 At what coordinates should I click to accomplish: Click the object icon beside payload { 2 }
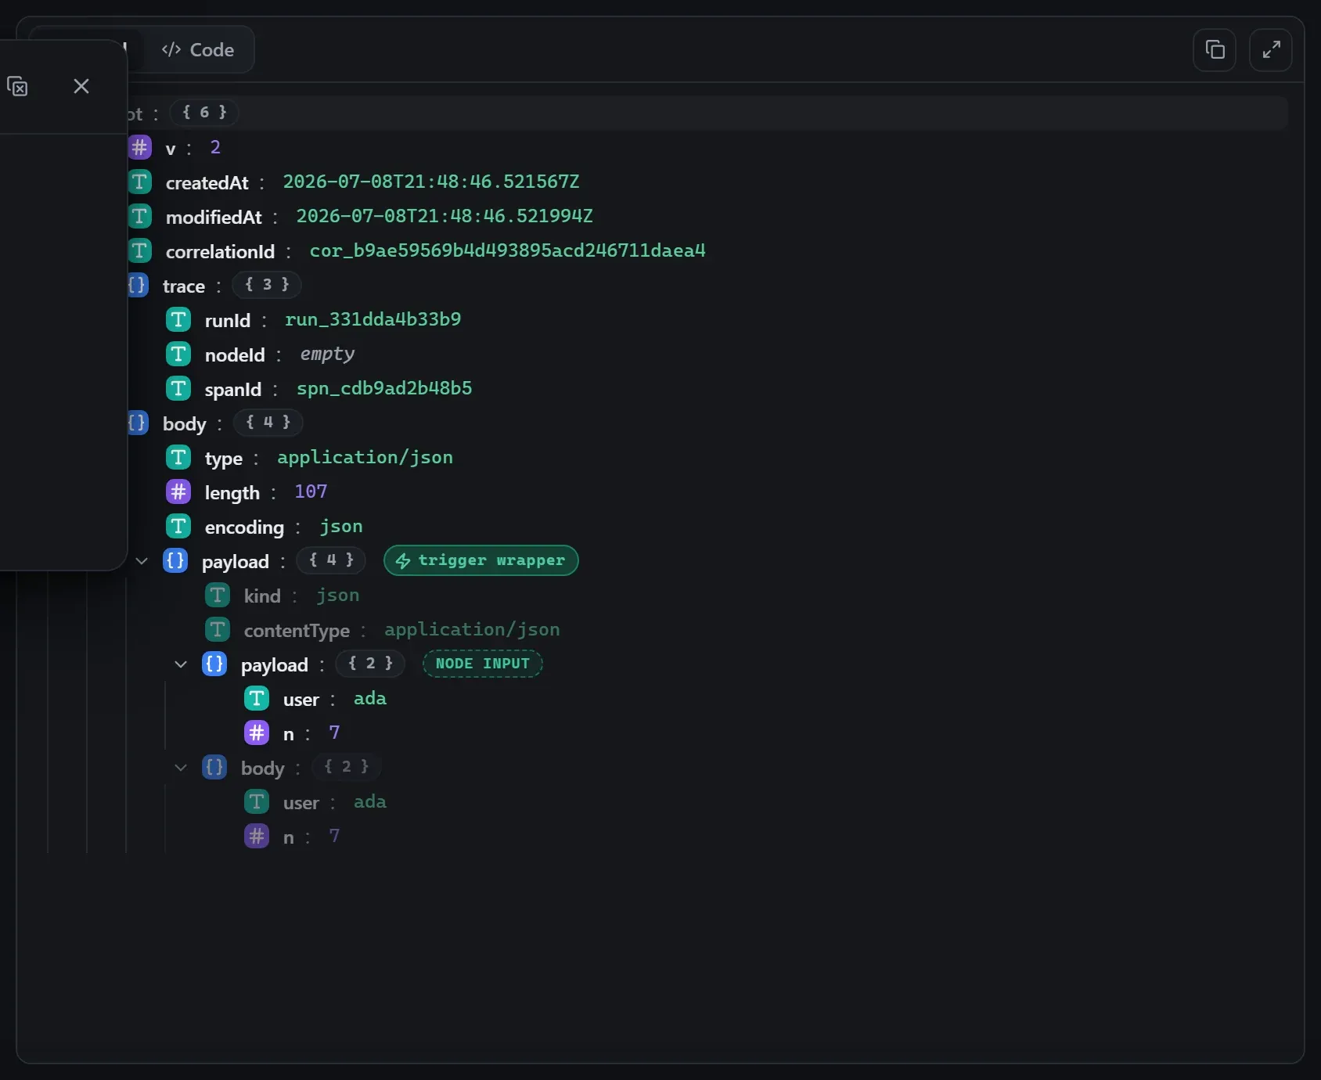(x=214, y=664)
